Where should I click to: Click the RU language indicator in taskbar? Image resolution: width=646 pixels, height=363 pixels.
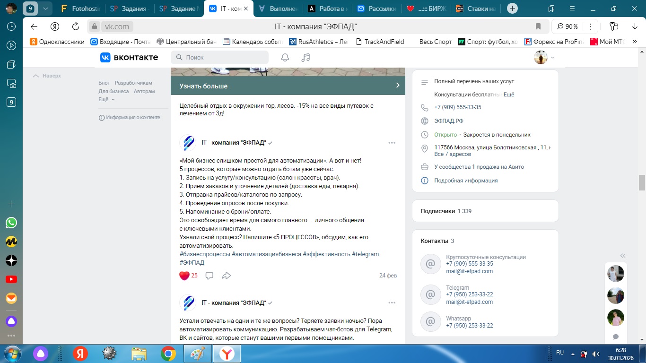560,353
